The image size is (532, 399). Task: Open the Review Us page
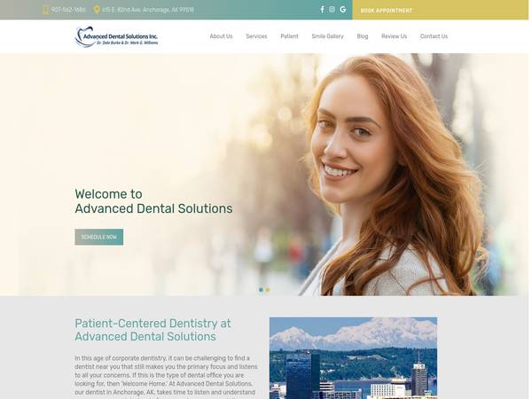394,36
